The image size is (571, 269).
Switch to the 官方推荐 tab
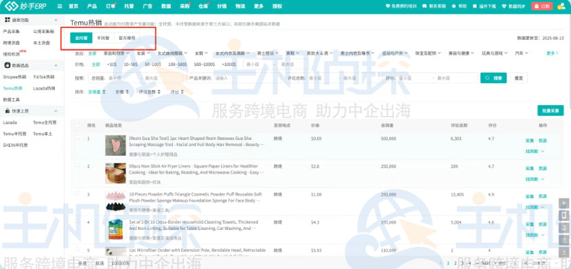(x=127, y=38)
